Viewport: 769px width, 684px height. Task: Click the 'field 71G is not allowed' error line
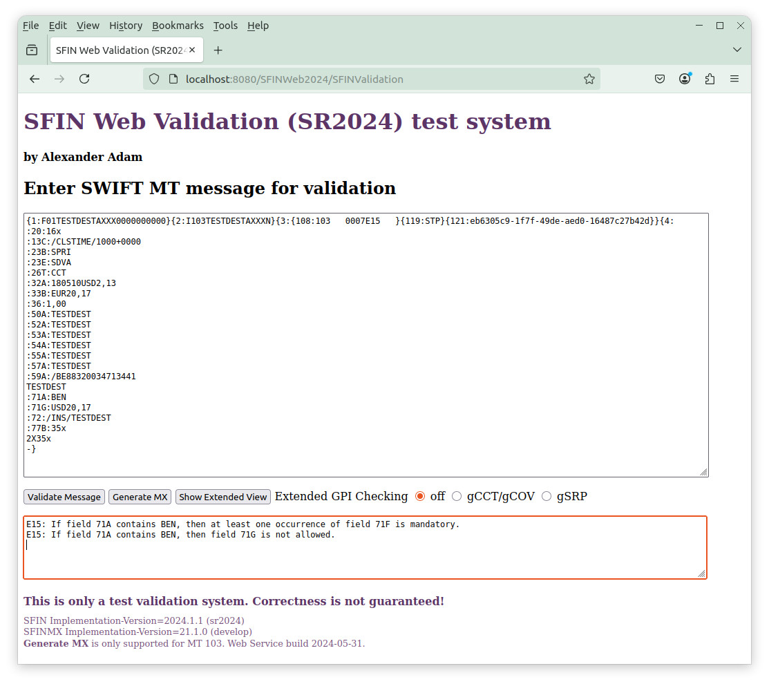click(180, 535)
